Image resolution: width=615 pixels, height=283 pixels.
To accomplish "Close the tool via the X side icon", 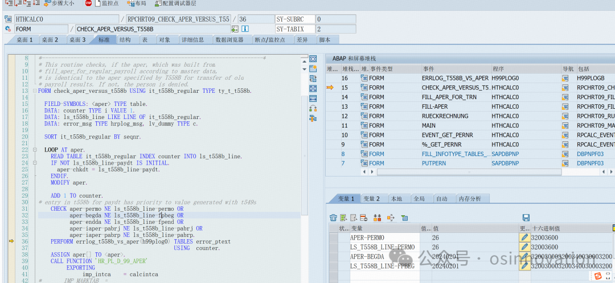I will [313, 59].
